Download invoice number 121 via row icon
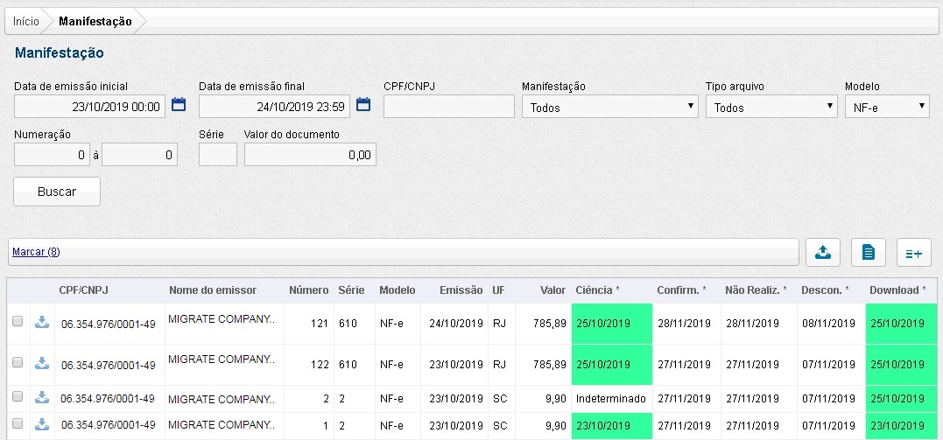Image resolution: width=943 pixels, height=440 pixels. pos(41,323)
